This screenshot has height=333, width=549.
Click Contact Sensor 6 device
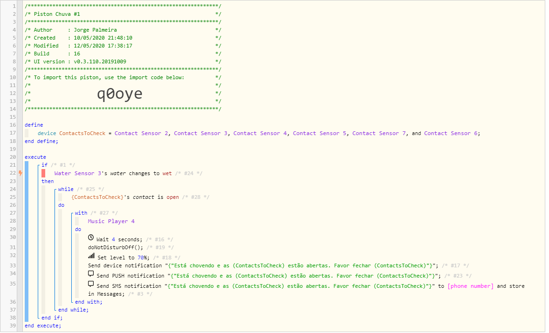451,133
